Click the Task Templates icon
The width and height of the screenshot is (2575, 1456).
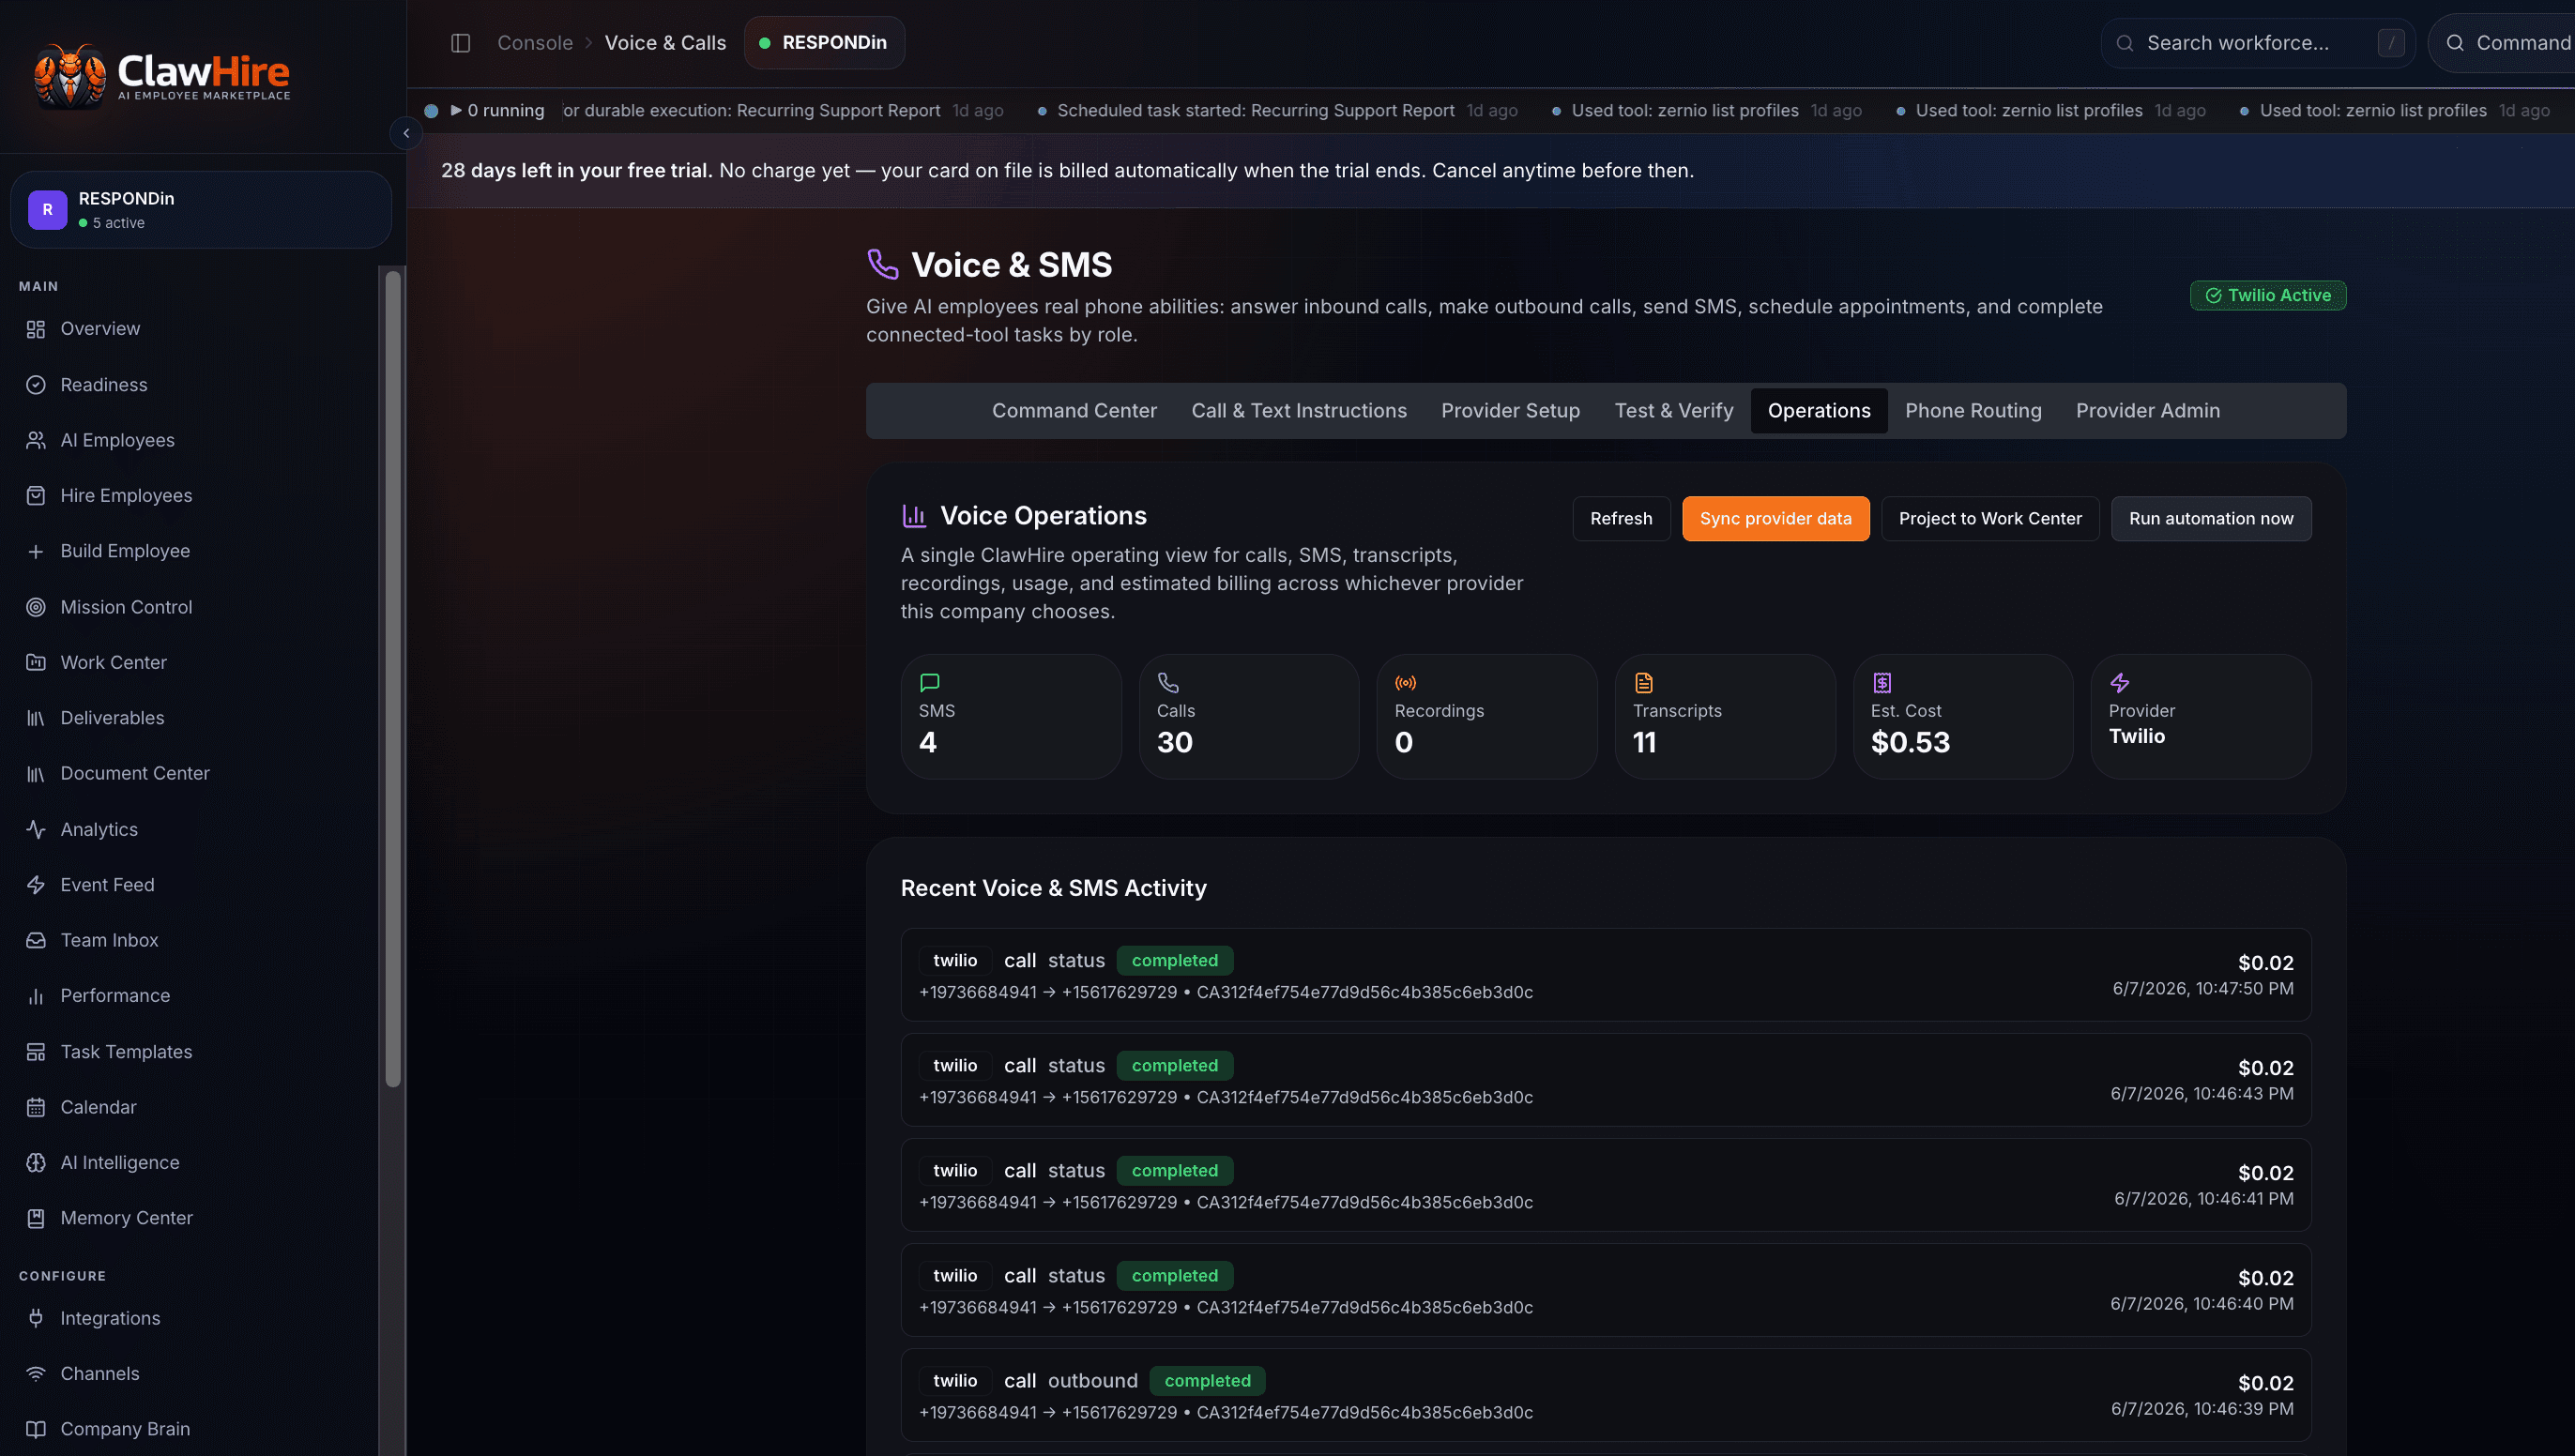[36, 1052]
